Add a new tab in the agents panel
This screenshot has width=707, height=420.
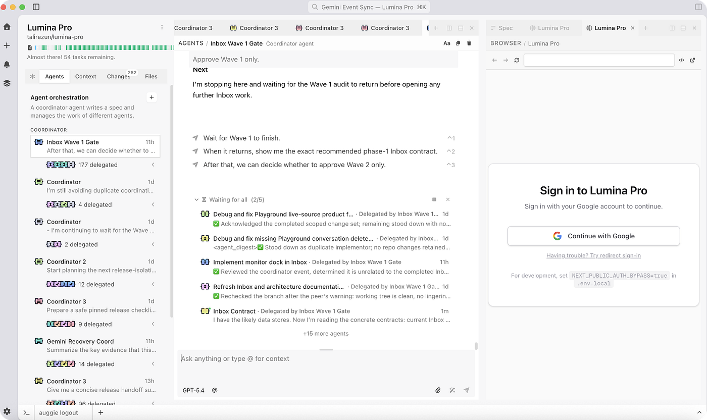pos(436,28)
